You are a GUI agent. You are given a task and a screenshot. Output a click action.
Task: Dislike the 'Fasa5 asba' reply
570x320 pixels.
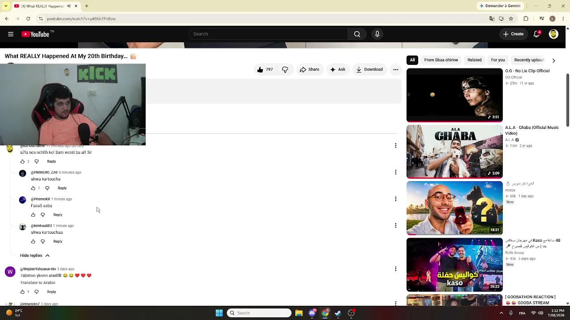tap(43, 215)
